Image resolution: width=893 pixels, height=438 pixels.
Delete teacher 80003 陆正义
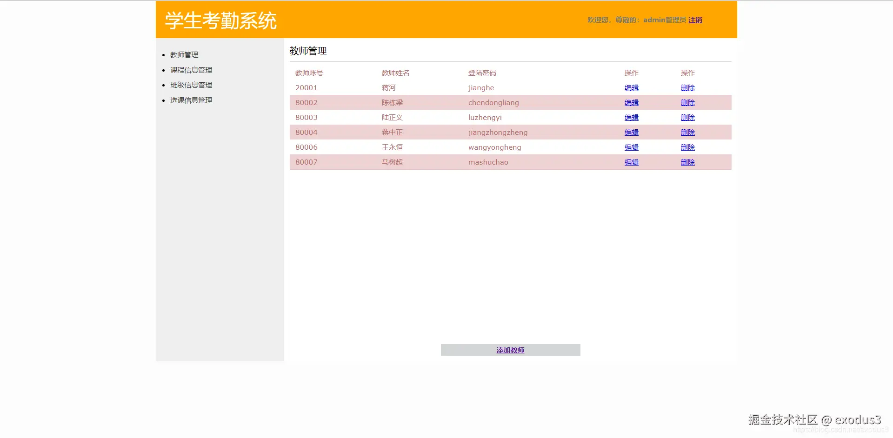[688, 118]
